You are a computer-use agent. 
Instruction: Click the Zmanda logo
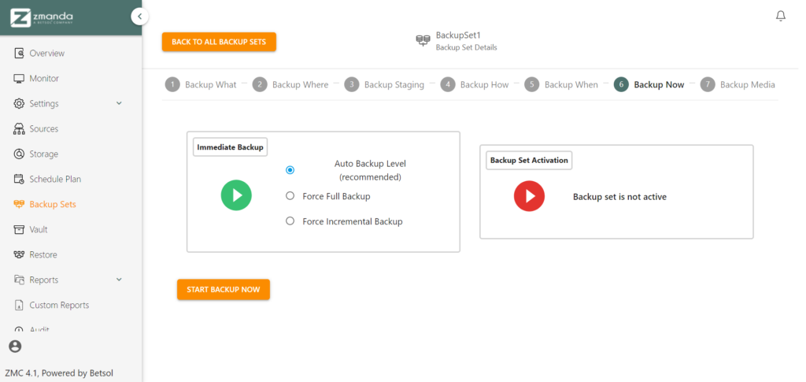(43, 17)
